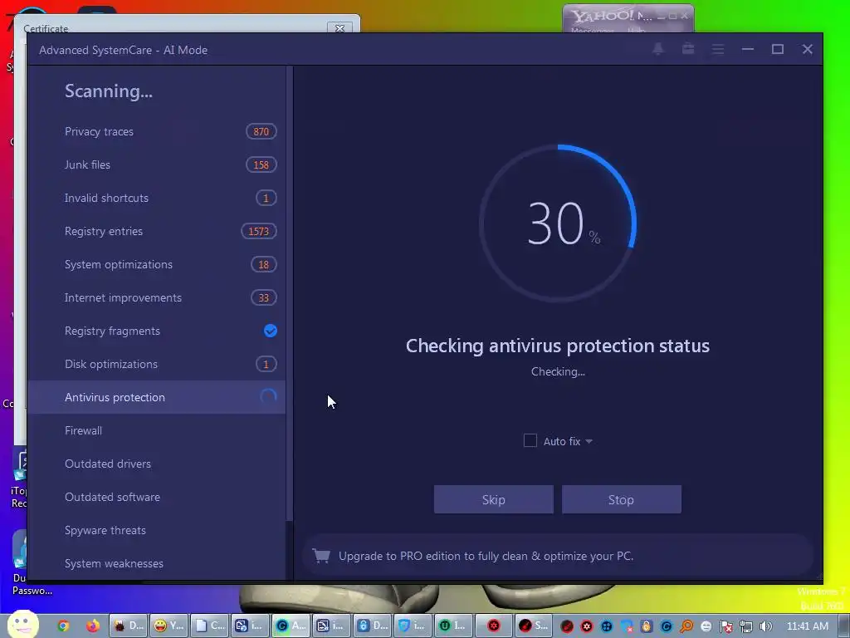Skip the current scan step
Image resolution: width=850 pixels, height=638 pixels.
[493, 499]
